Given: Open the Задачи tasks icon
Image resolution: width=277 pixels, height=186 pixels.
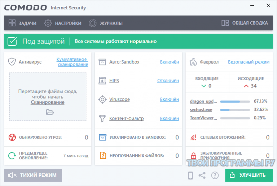Looking at the screenshot, I should click(x=12, y=23).
